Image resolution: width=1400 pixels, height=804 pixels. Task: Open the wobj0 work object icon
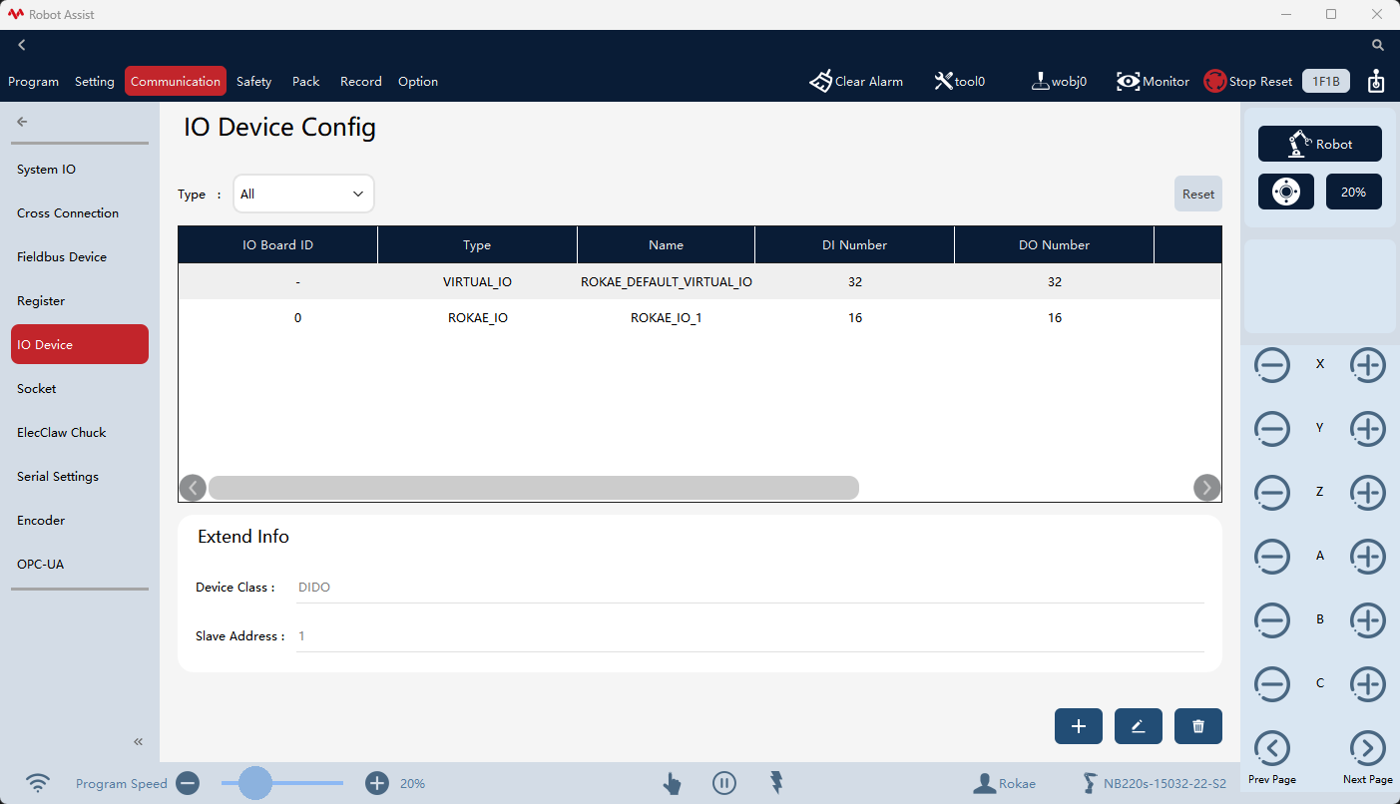click(1040, 82)
